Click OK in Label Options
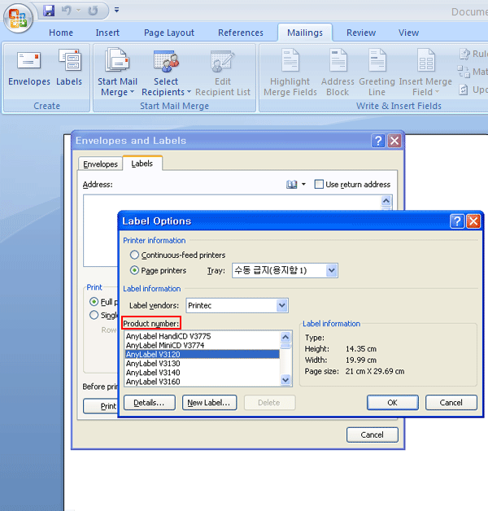Screen dimensions: 488x511 pos(393,403)
